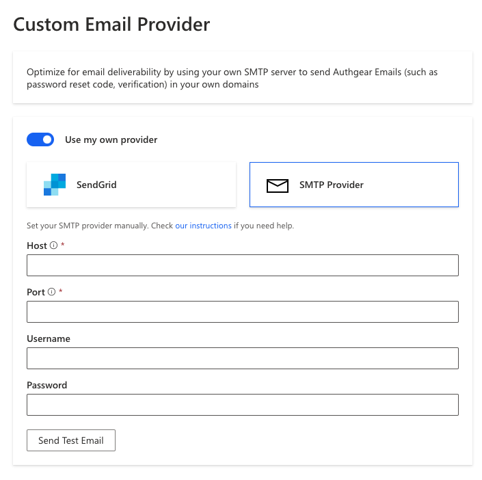Click the Port field label
This screenshot has height=480, width=482.
pos(36,292)
